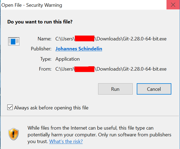
Task: Click the "Type:" field label
Action: [45, 59]
